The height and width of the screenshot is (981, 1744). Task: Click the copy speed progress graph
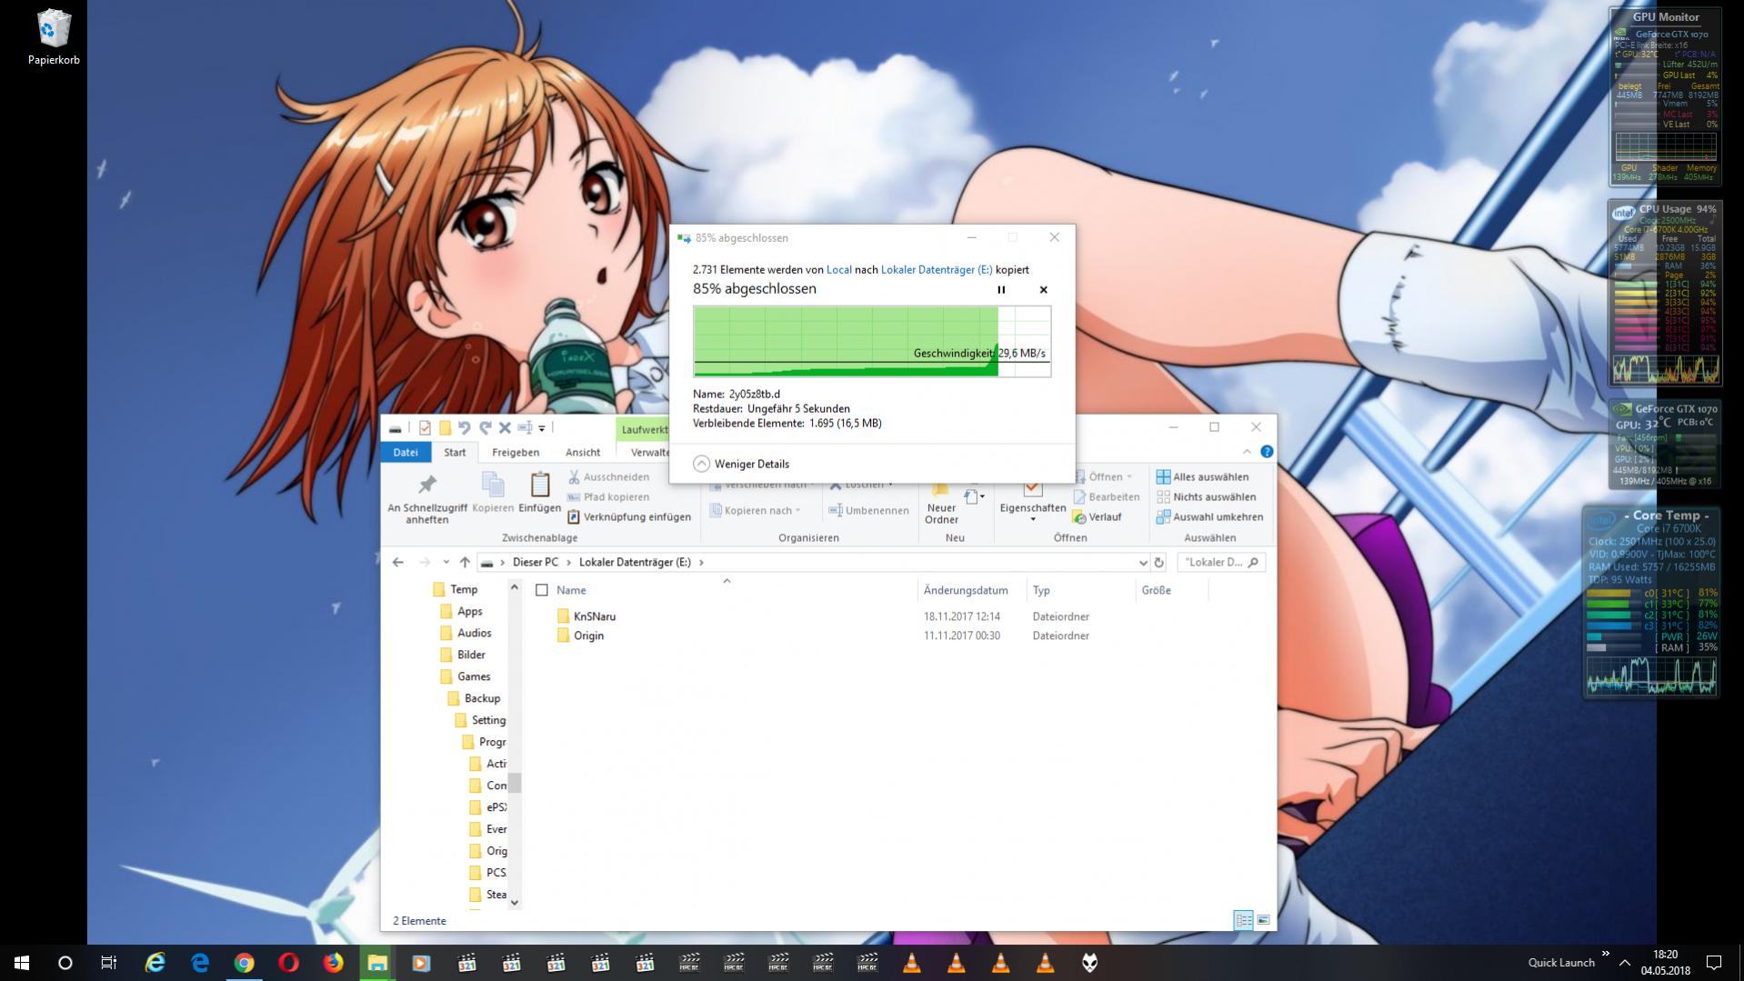(872, 341)
